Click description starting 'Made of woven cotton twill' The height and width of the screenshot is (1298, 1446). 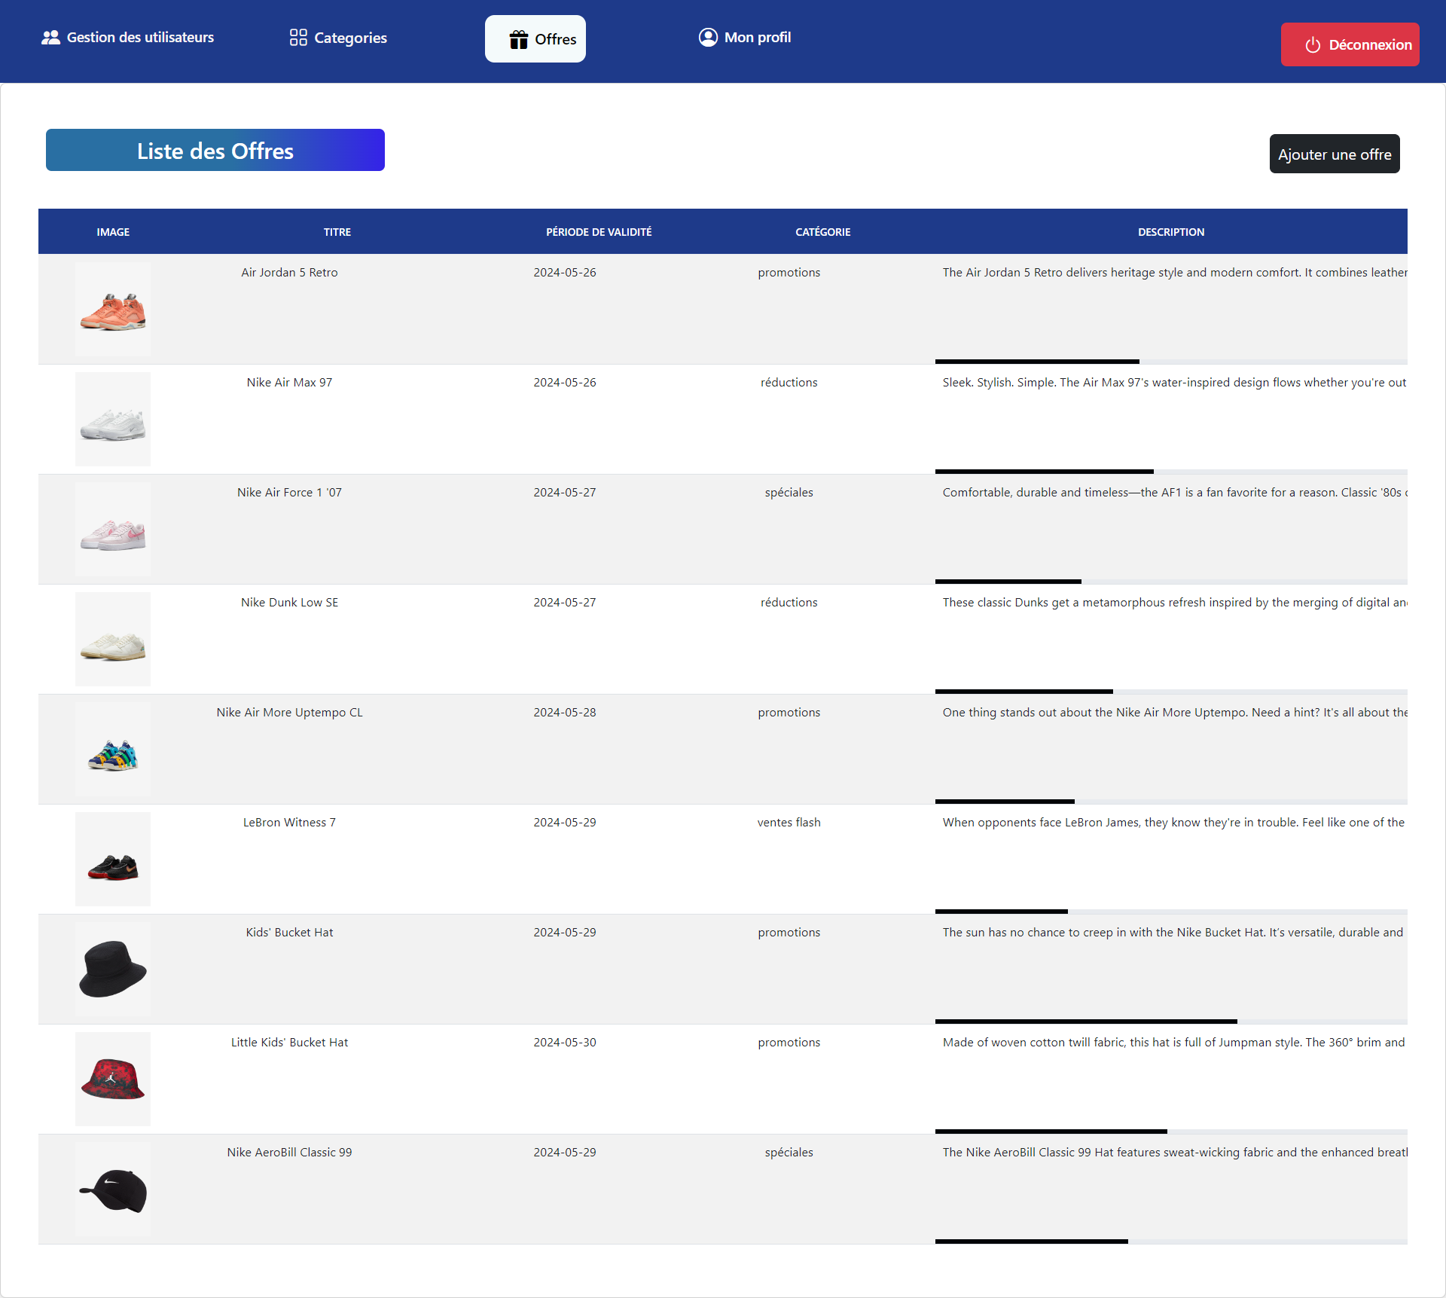[x=1173, y=1043]
